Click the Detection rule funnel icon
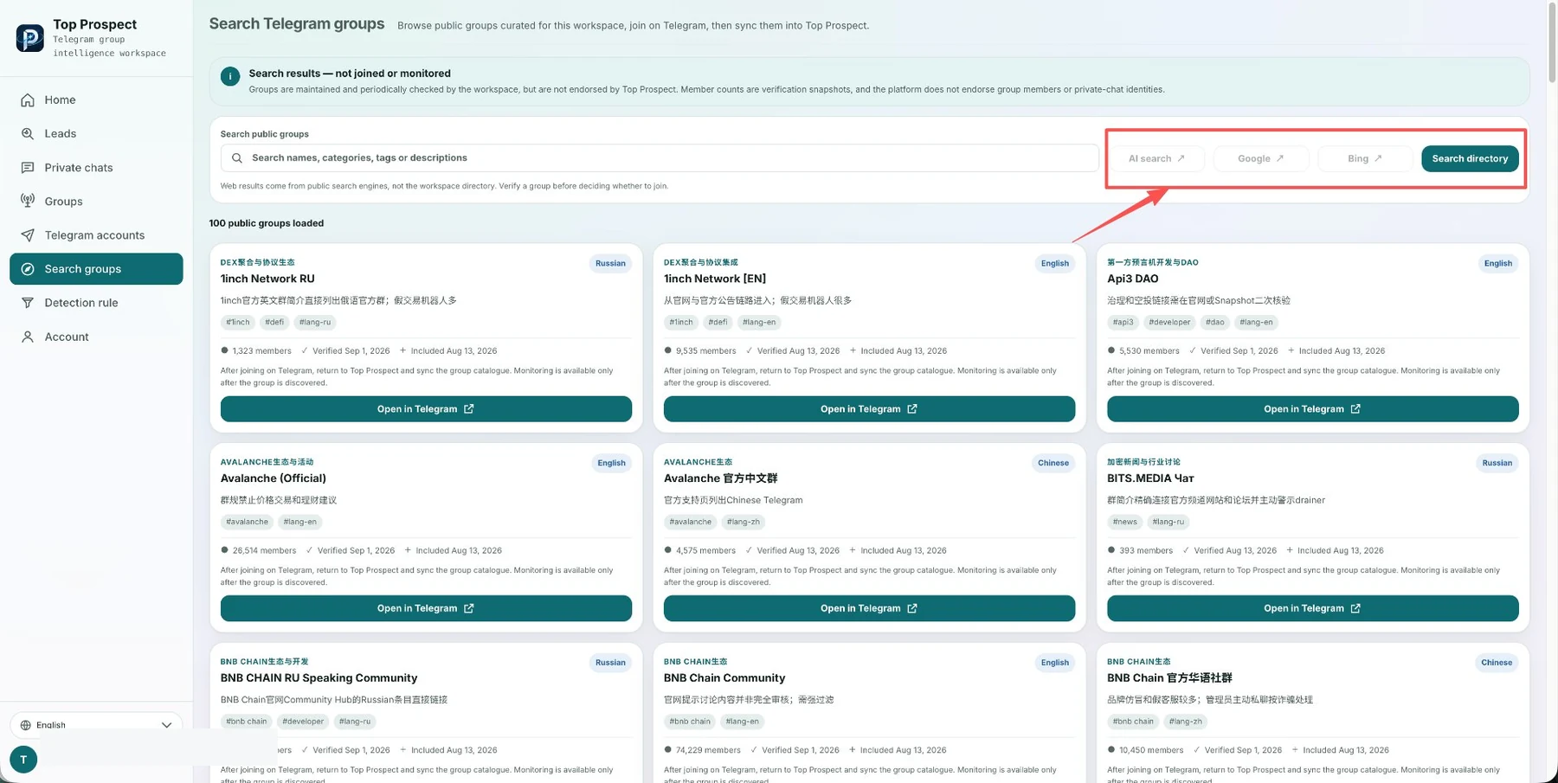The width and height of the screenshot is (1558, 783). point(28,303)
